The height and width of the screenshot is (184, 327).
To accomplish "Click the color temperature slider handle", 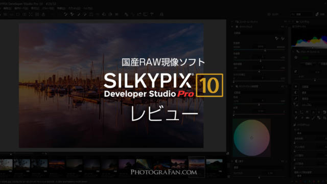I will [265, 50].
